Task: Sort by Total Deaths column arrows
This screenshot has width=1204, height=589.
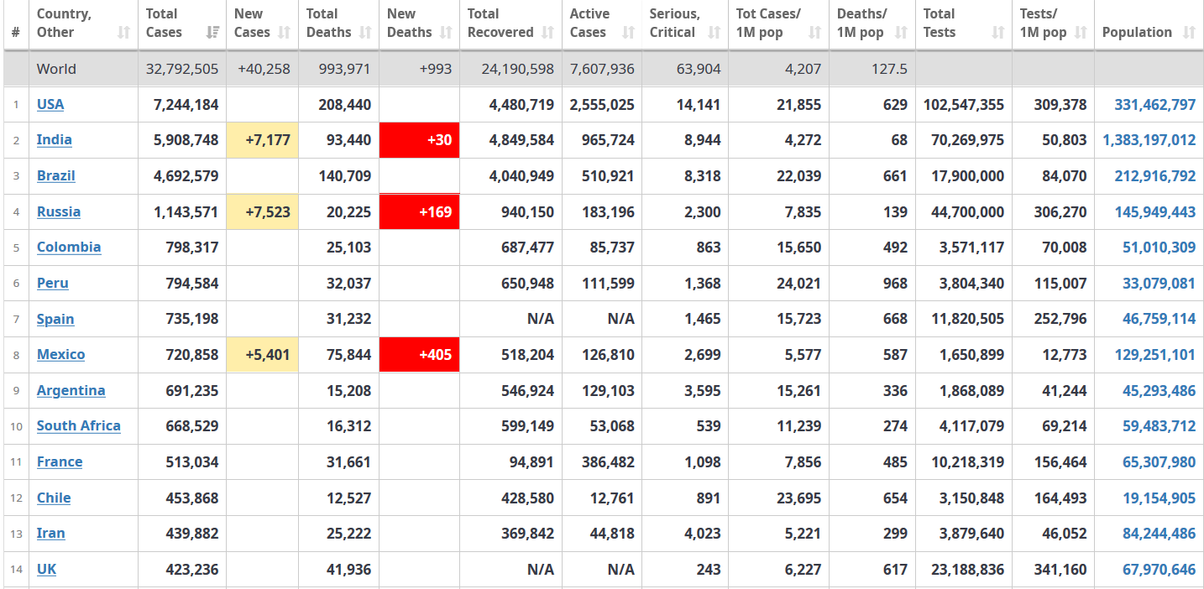Action: 365,33
